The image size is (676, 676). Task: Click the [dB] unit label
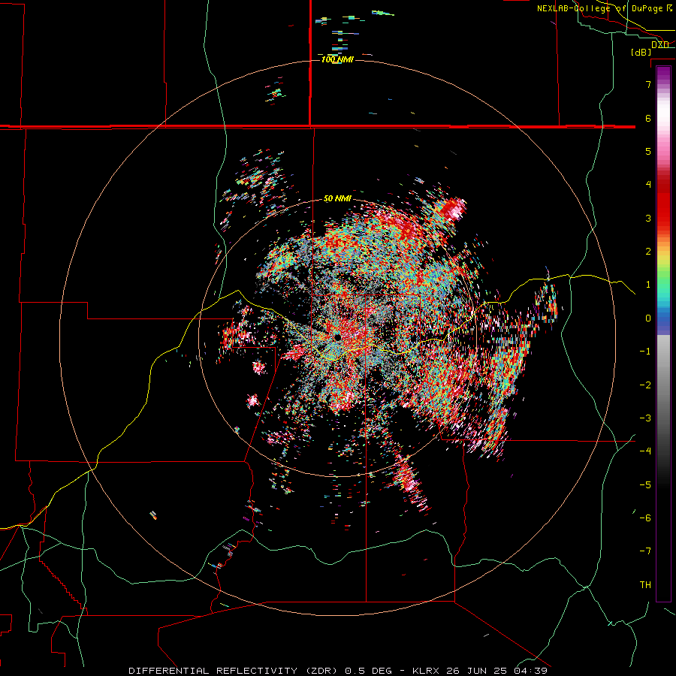click(x=641, y=53)
